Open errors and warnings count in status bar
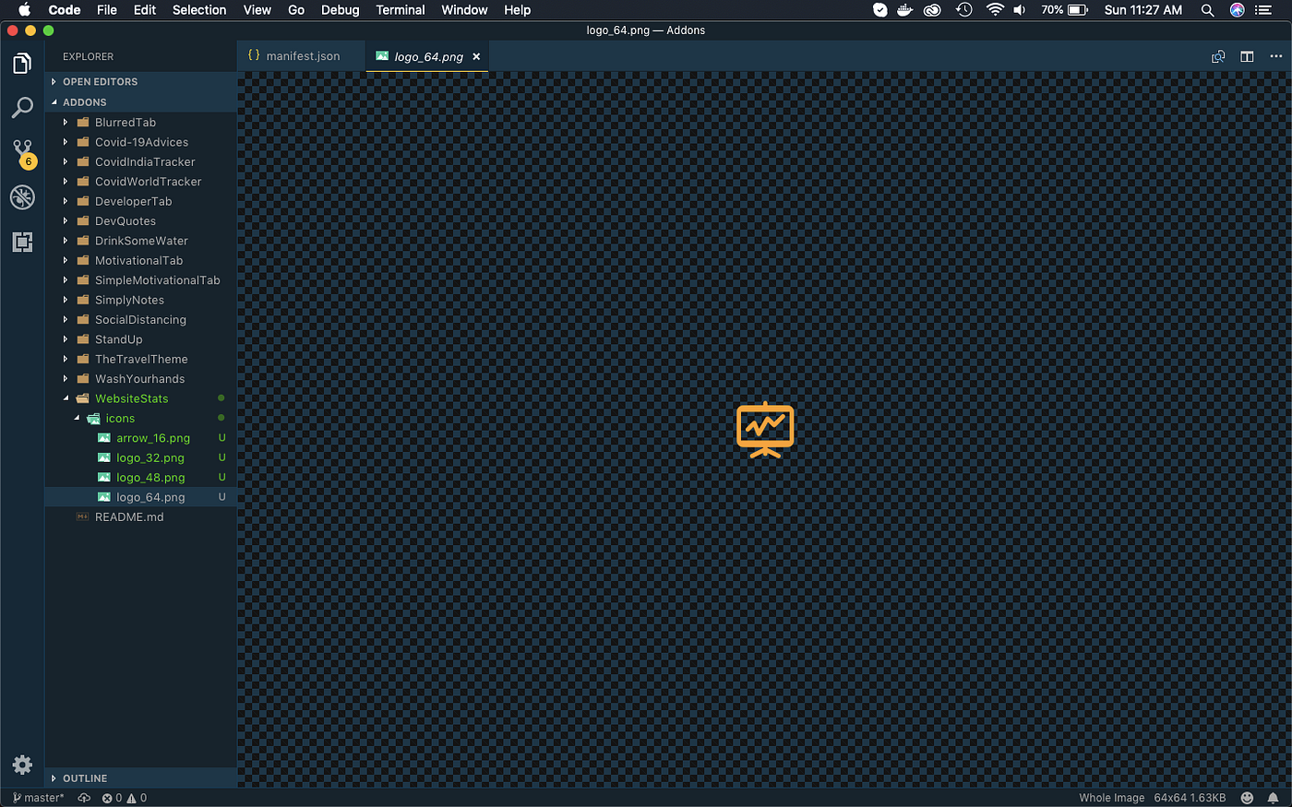 tap(125, 798)
